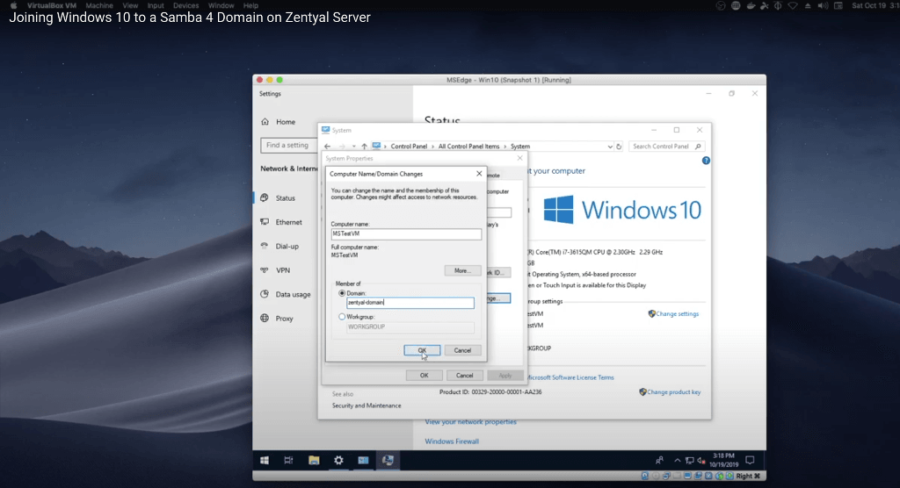This screenshot has width=900, height=488.
Task: Open Task View on Windows taskbar
Action: [x=288, y=461]
